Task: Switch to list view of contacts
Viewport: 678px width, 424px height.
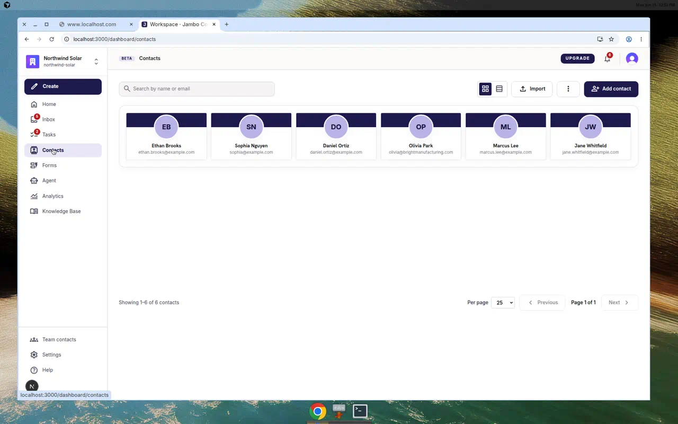Action: tap(499, 89)
